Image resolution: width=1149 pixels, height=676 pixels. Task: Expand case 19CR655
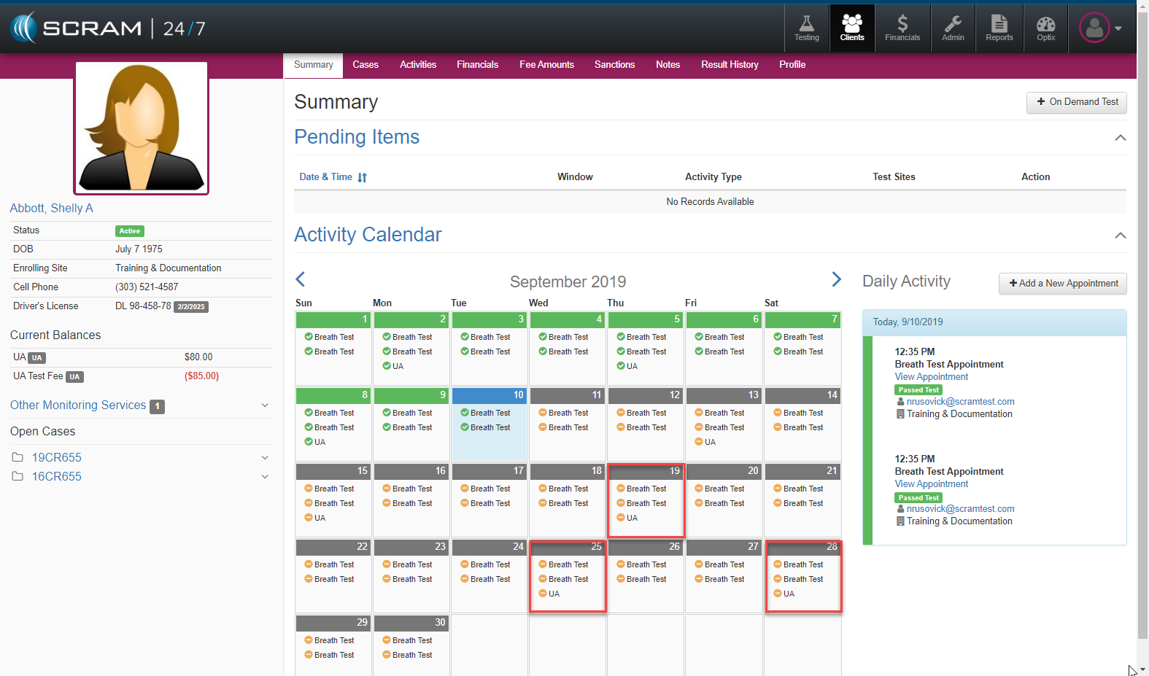265,458
